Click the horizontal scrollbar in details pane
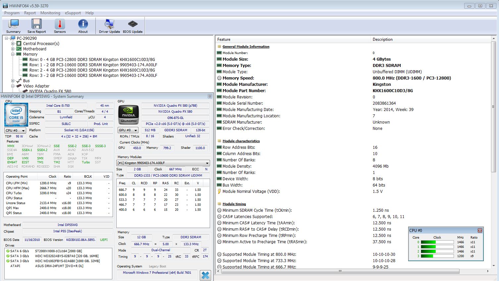499x281 pixels. point(340,271)
